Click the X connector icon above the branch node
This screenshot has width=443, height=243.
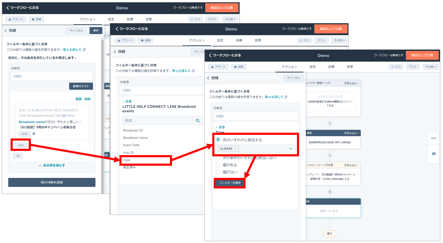coord(330,192)
